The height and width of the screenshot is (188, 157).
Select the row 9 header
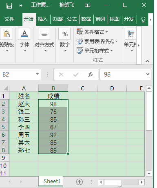pos(4,158)
